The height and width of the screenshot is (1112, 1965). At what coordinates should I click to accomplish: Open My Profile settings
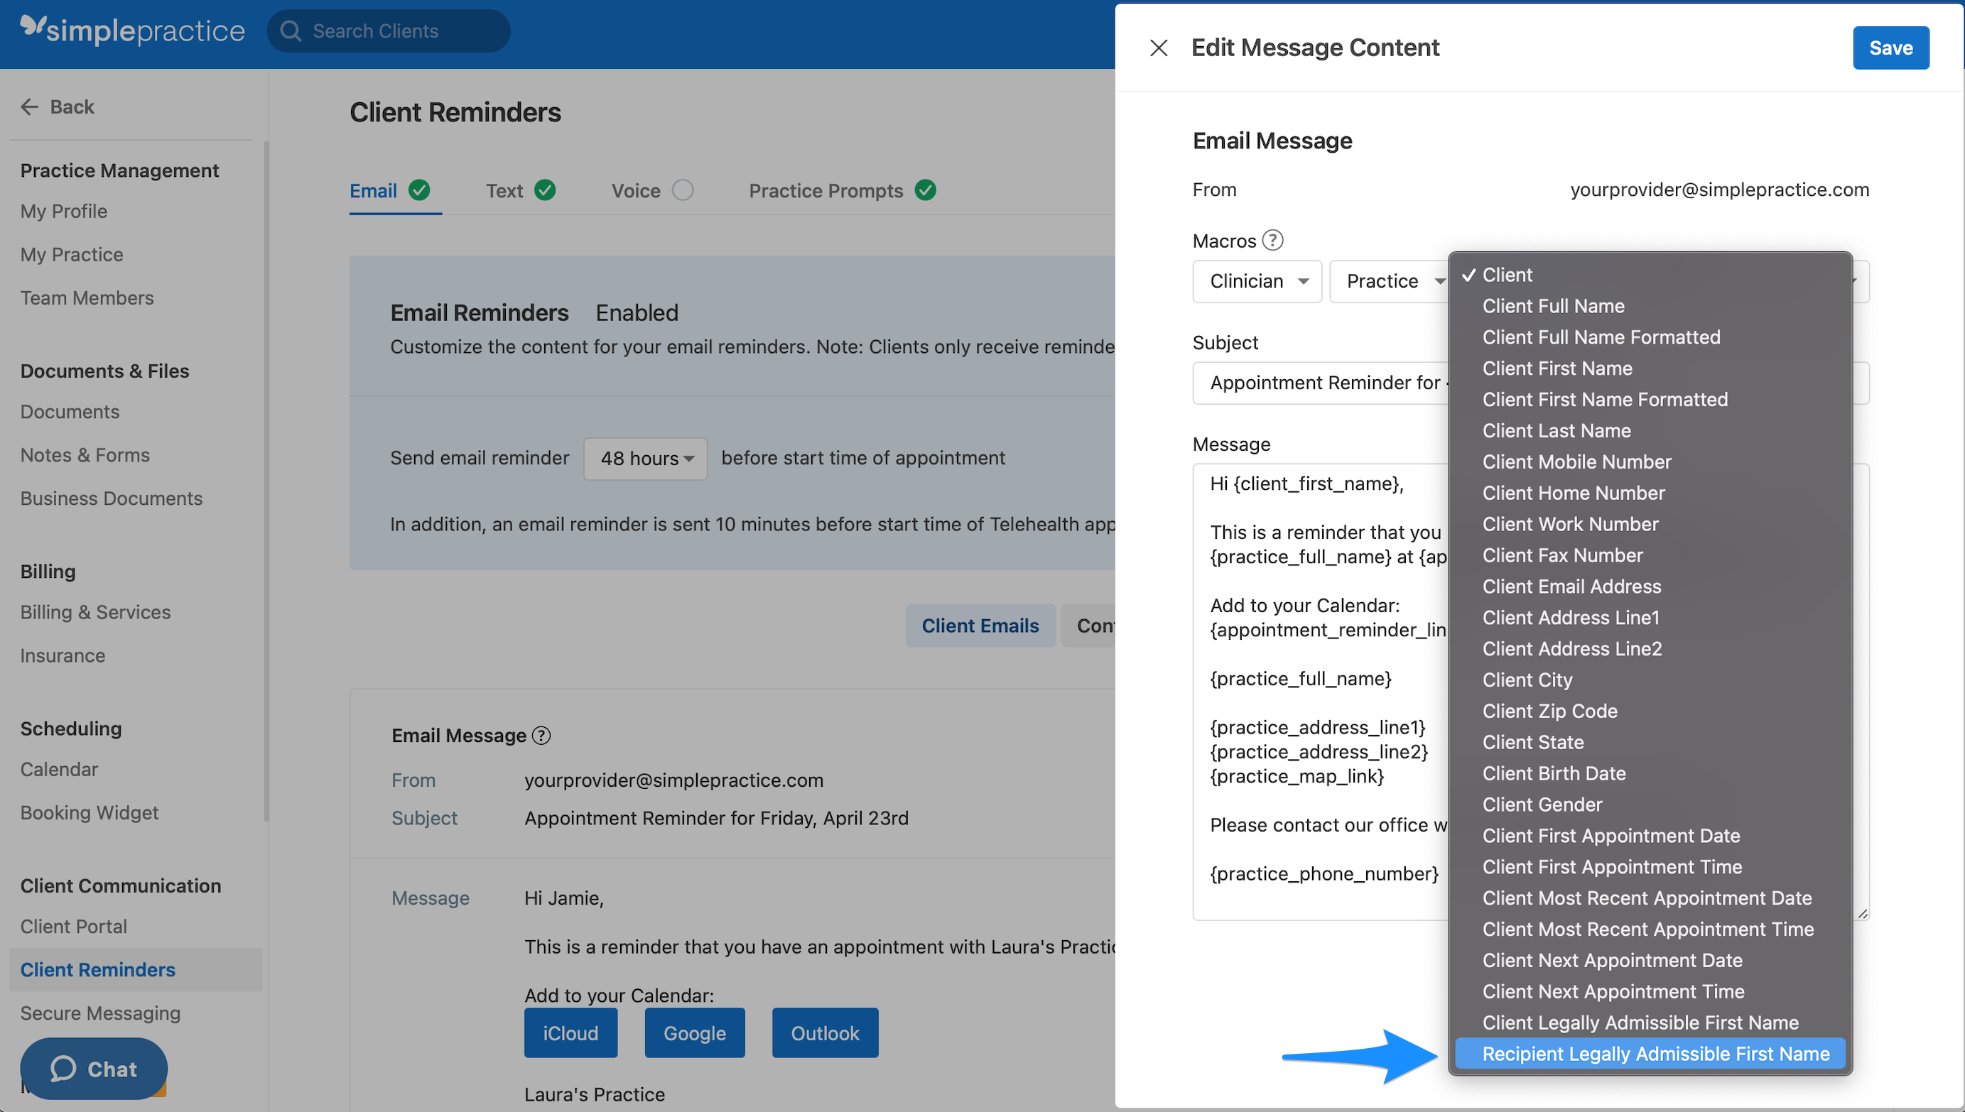tap(63, 212)
